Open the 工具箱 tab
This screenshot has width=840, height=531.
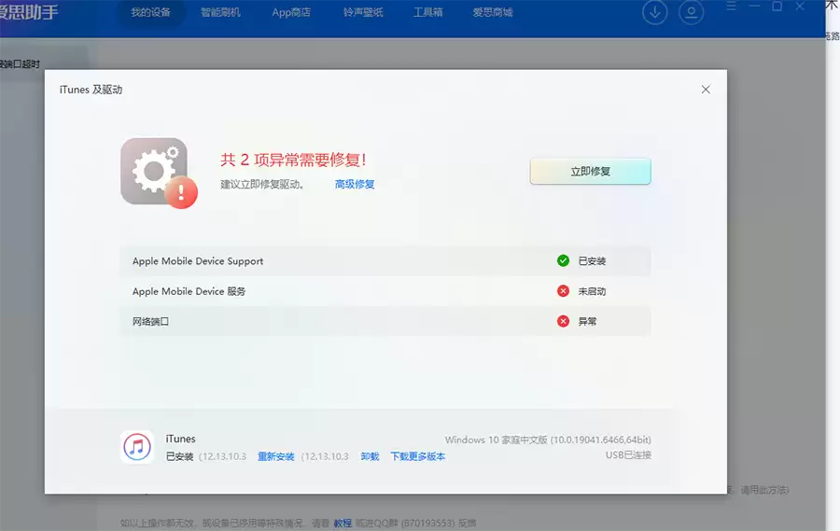click(427, 12)
